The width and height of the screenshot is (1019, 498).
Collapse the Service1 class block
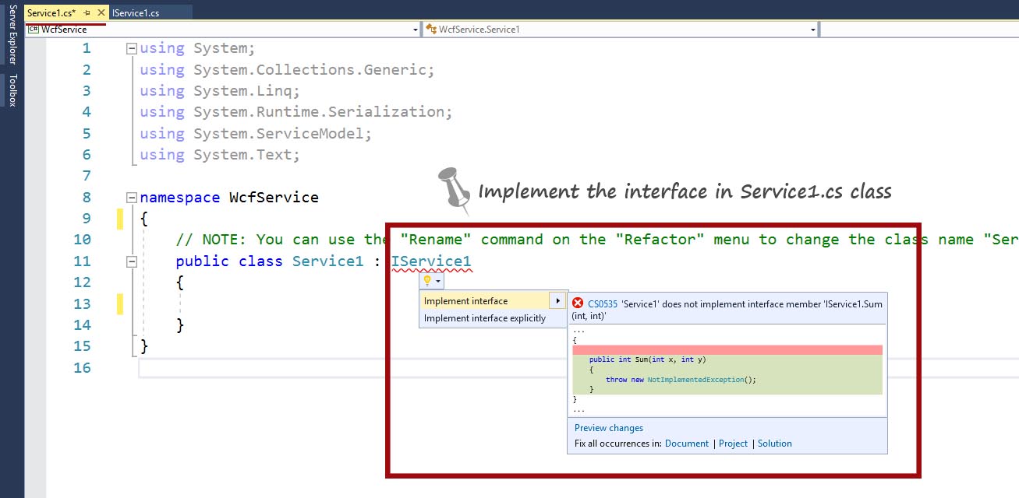(x=132, y=261)
